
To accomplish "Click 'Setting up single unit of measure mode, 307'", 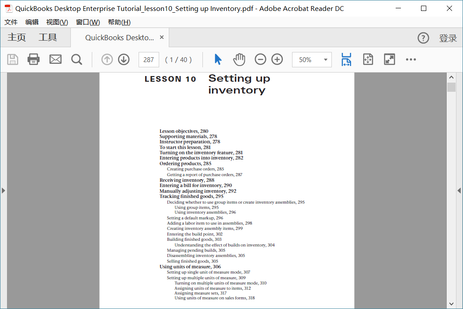I will click(x=209, y=272).
